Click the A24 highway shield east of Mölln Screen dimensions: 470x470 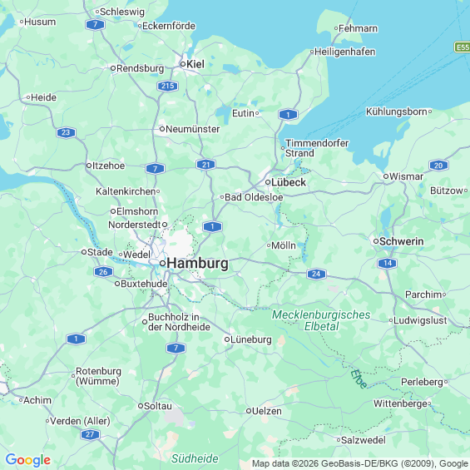click(x=316, y=274)
